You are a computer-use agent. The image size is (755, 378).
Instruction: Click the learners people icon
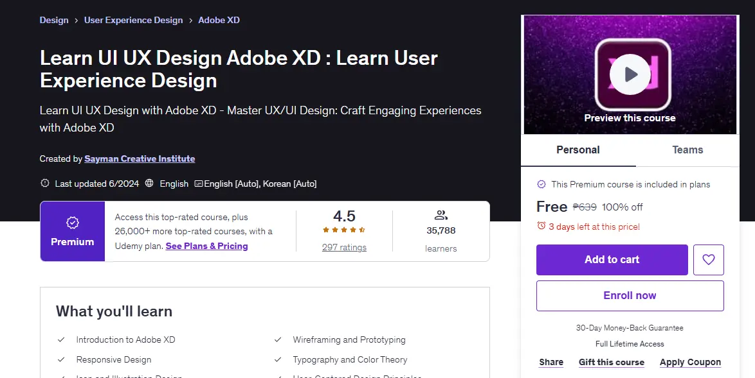tap(441, 215)
